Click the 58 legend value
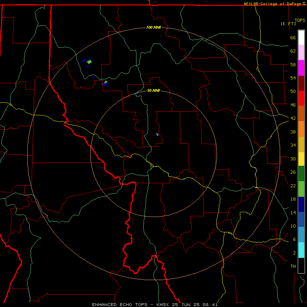 point(293,64)
